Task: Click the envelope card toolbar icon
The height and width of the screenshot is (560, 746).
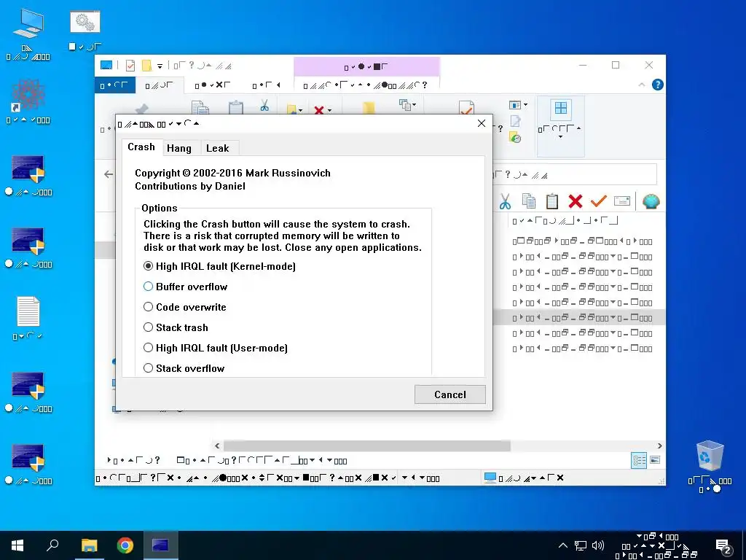Action: [x=622, y=201]
